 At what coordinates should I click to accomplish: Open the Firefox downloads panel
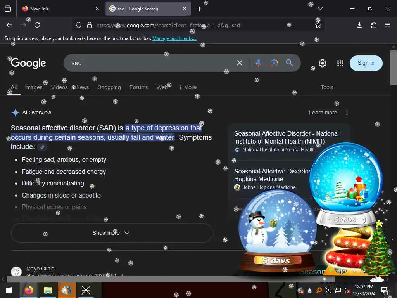(x=359, y=25)
